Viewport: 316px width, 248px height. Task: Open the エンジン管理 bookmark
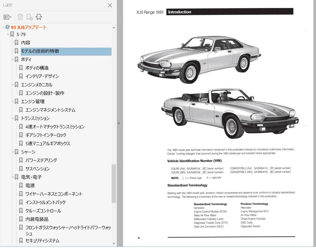tap(33, 101)
